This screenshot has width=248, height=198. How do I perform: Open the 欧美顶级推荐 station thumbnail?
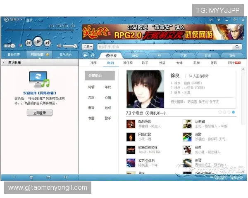click(131, 150)
